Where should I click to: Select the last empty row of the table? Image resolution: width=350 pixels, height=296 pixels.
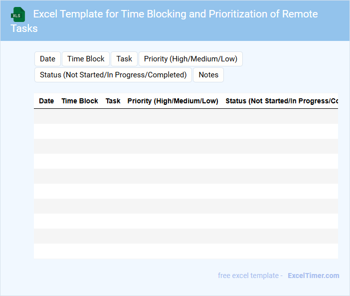[185, 251]
